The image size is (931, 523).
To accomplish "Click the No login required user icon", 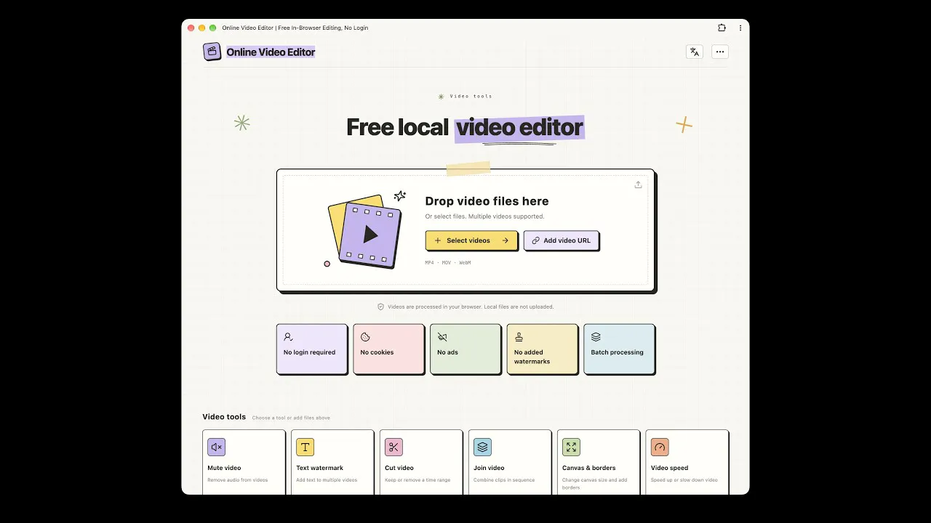I will pyautogui.click(x=288, y=337).
